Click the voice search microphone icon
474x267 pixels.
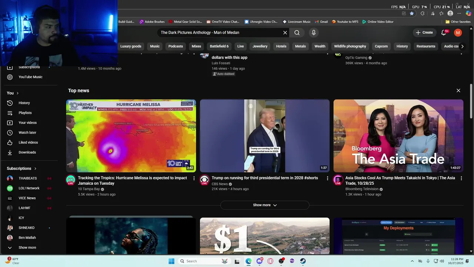(x=314, y=33)
